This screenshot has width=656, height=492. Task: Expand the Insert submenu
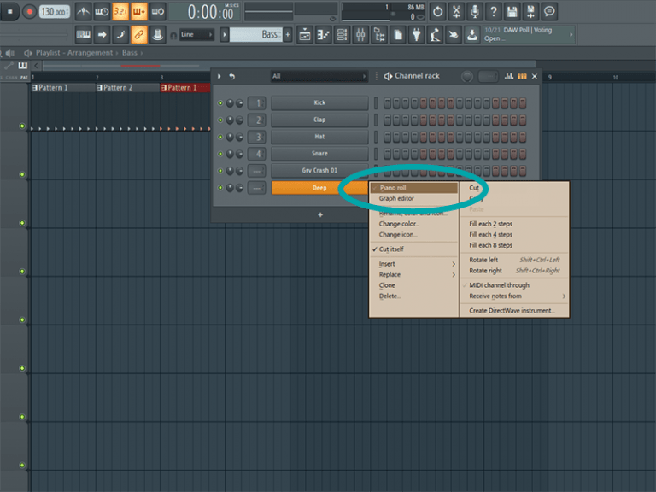(x=413, y=264)
